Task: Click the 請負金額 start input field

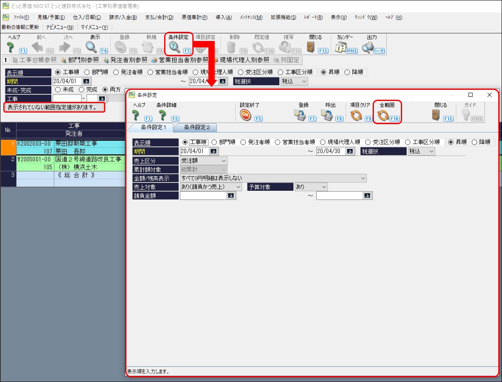Action: coord(203,196)
